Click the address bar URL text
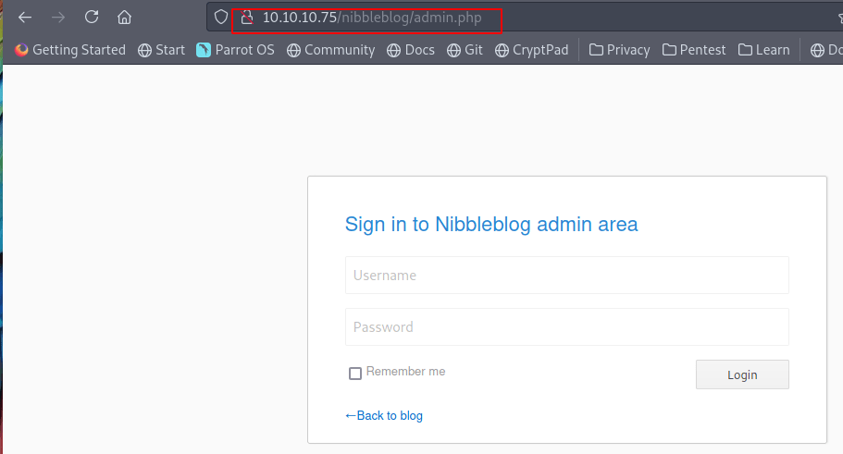This screenshot has width=843, height=454. (x=372, y=18)
